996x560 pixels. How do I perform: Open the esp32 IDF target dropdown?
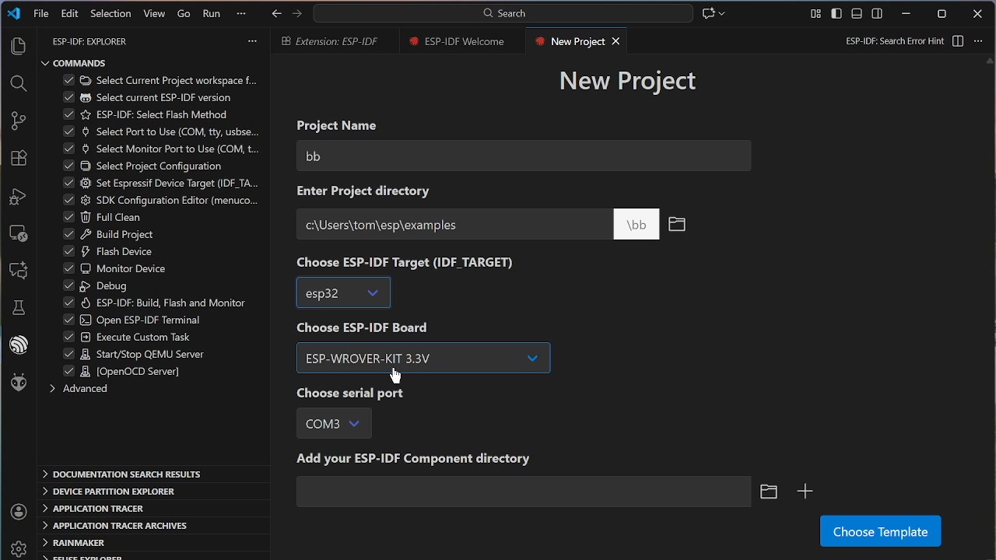[343, 293]
